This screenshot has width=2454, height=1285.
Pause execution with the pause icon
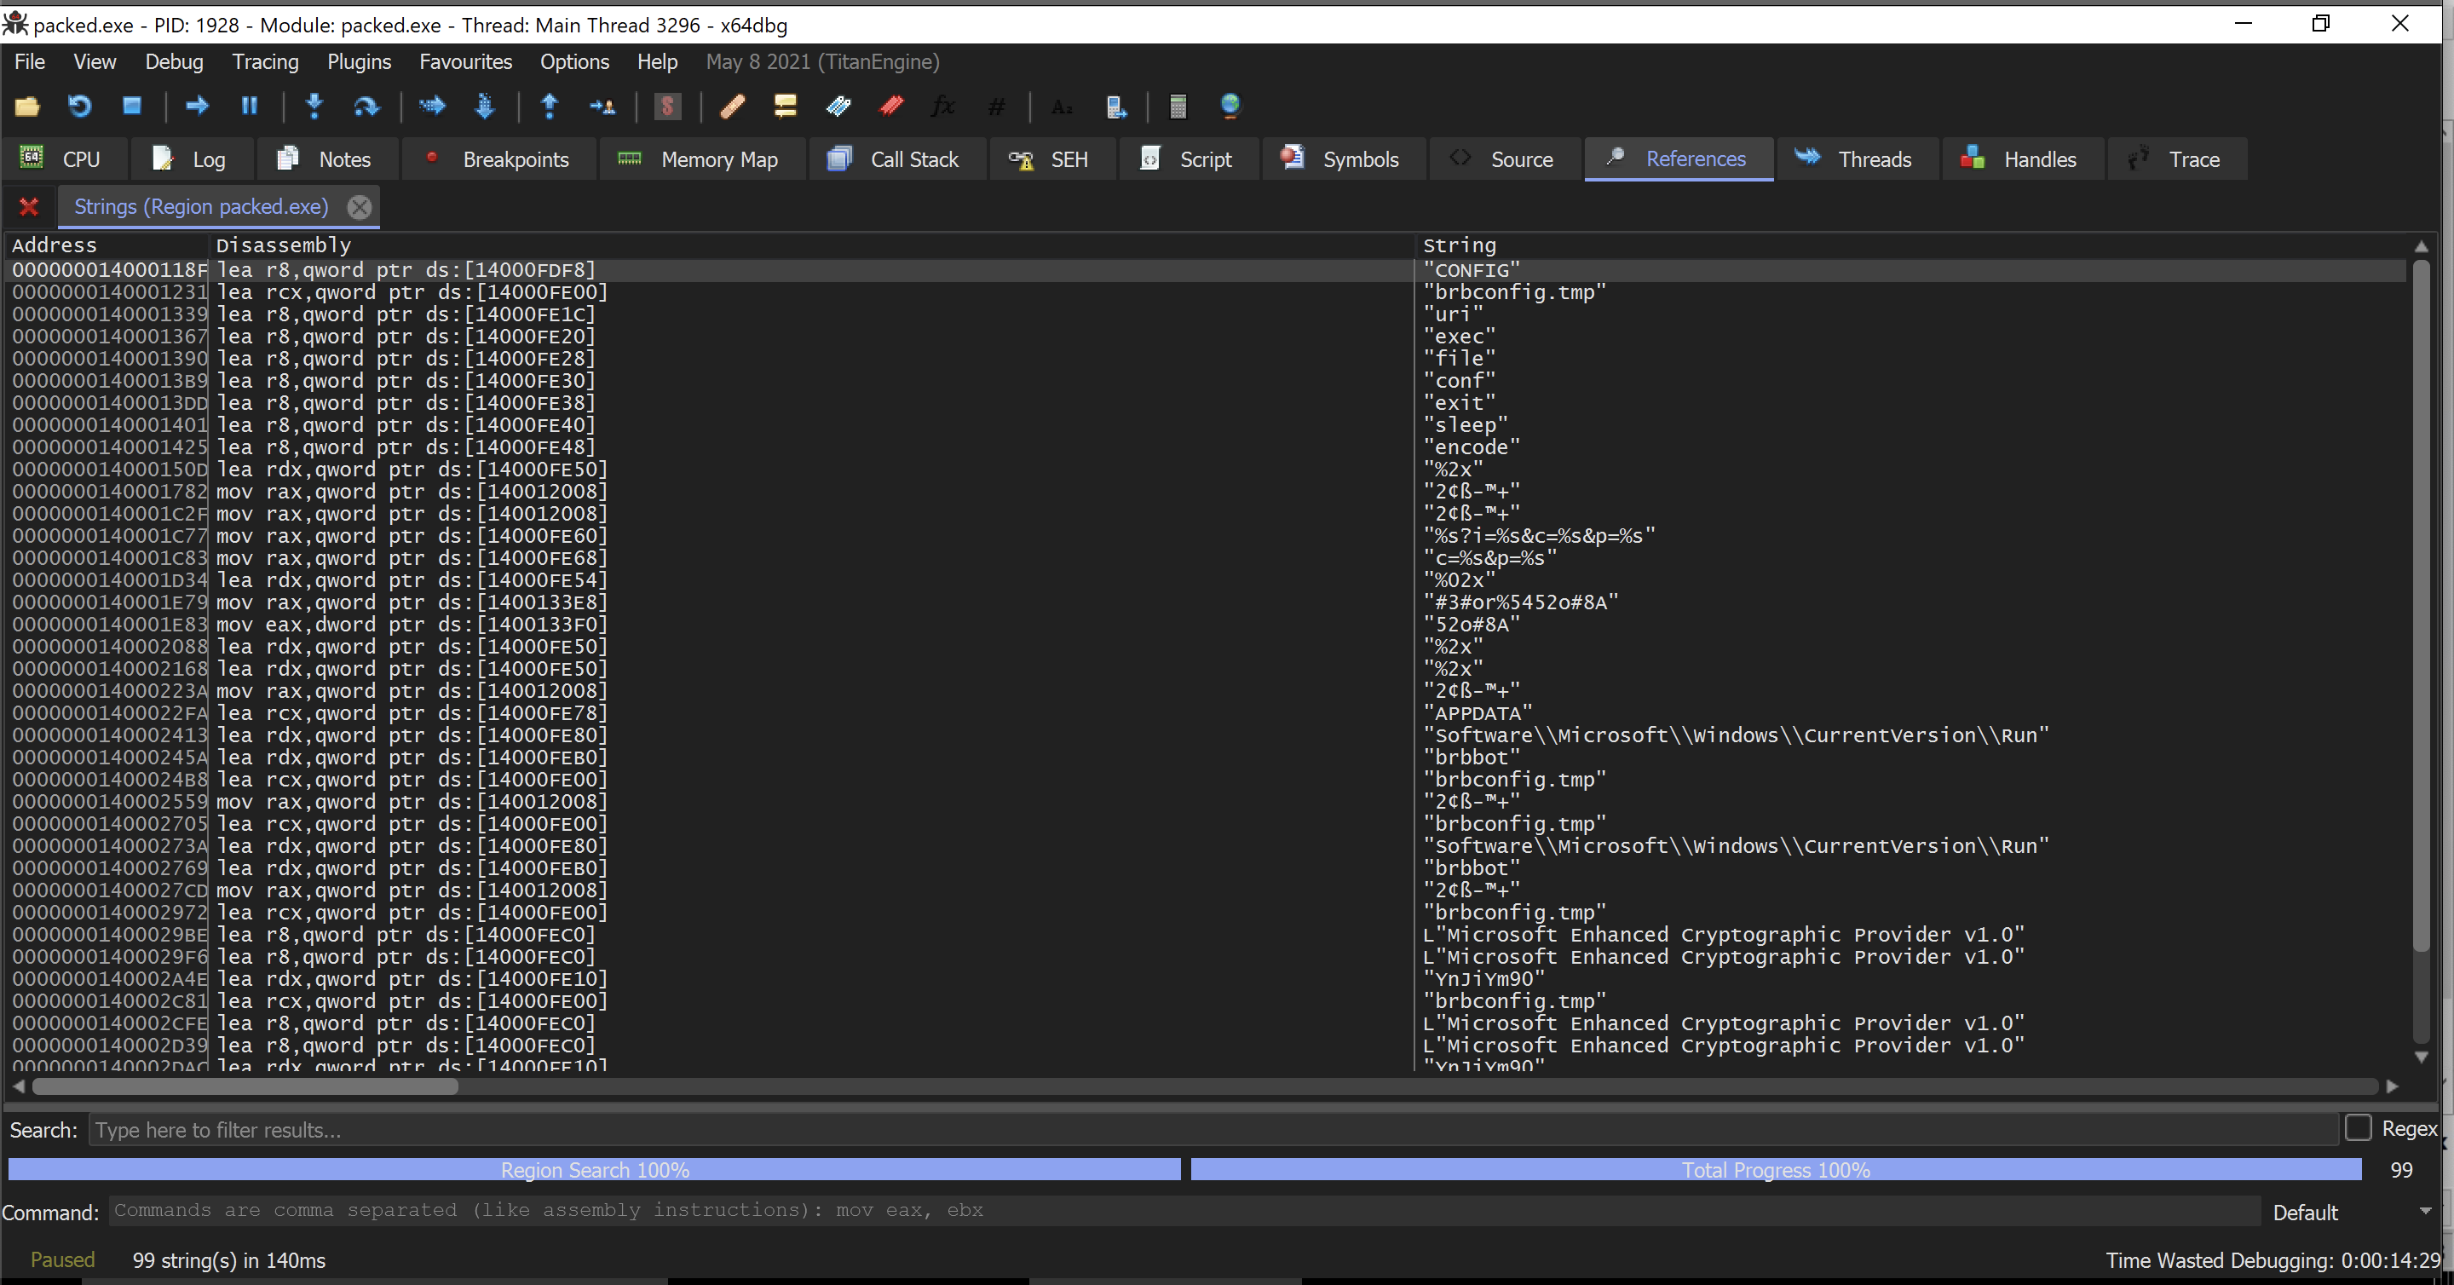250,106
